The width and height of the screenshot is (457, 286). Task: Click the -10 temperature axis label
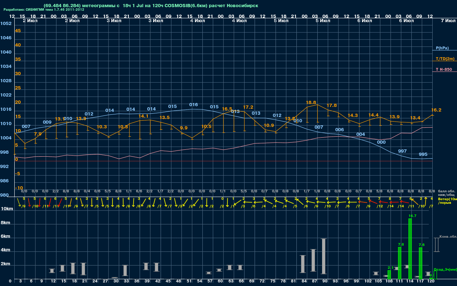tap(19, 188)
